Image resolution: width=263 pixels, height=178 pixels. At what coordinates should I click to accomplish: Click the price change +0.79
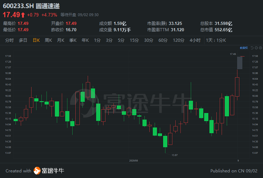[33, 15]
